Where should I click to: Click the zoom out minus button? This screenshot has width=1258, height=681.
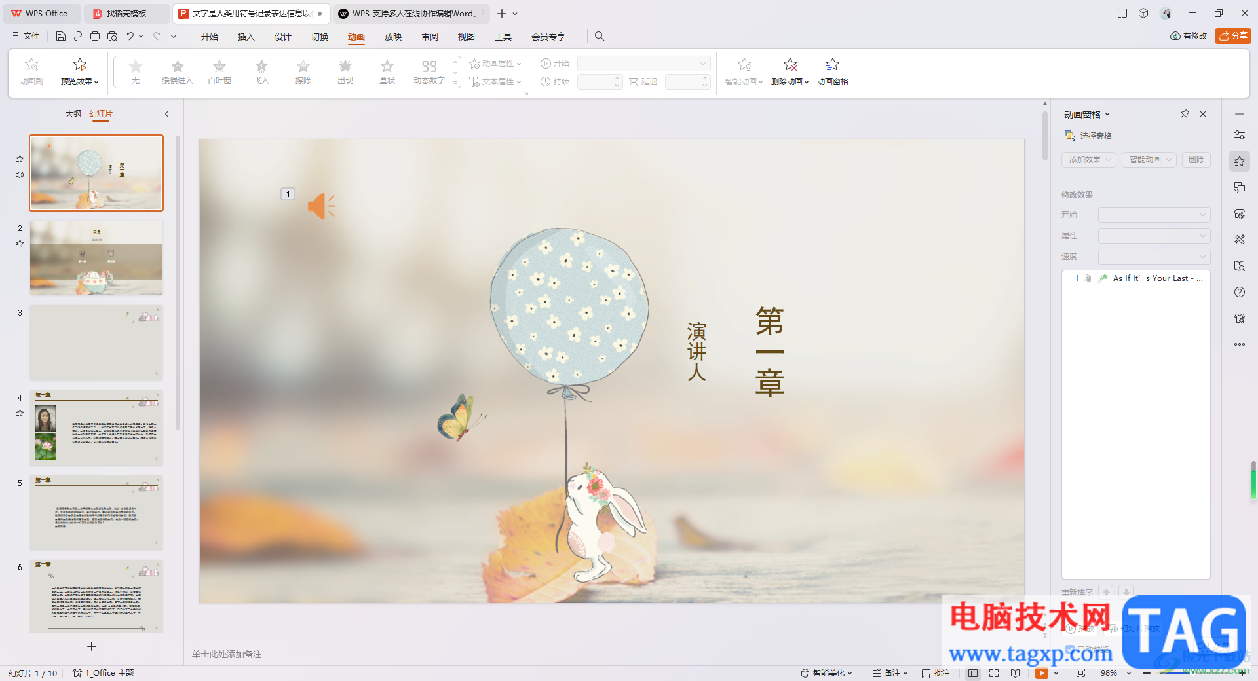tap(1147, 673)
